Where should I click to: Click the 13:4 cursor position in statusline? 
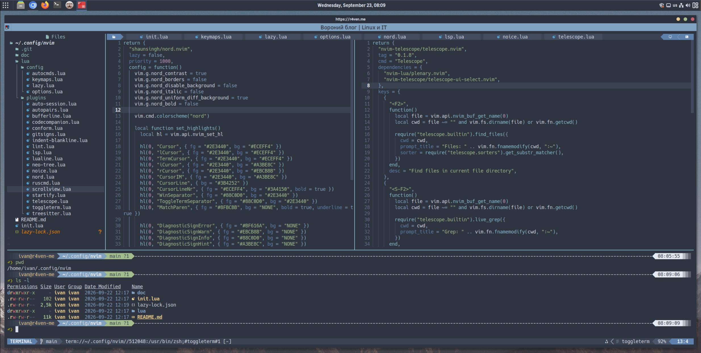pyautogui.click(x=683, y=341)
